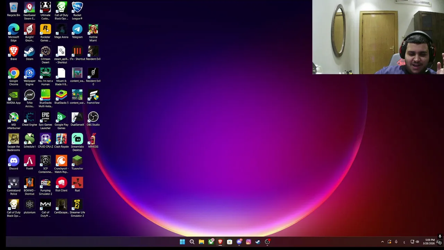
Task: Select the Rust desktop shortcut
Action: (x=77, y=184)
